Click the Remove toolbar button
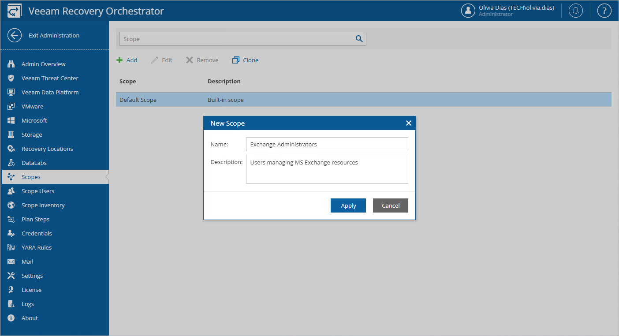The height and width of the screenshot is (336, 619). pyautogui.click(x=202, y=60)
